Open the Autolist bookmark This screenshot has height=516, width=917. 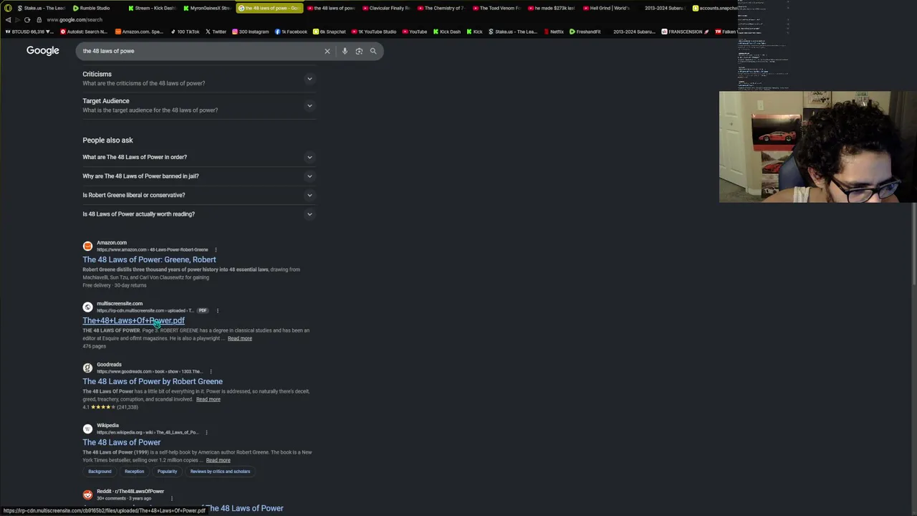coord(84,32)
